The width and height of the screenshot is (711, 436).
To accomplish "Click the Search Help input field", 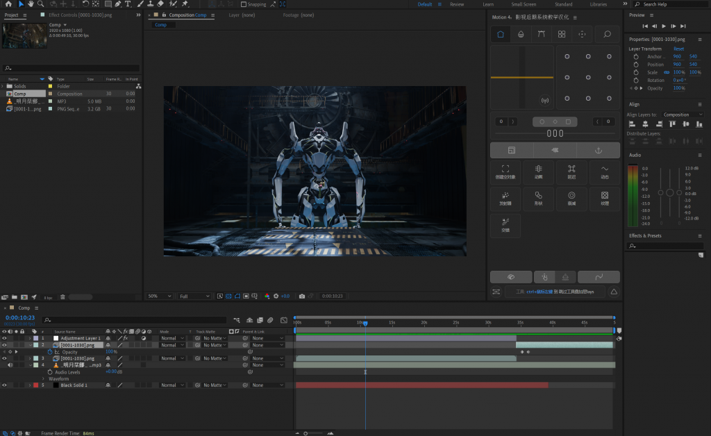I will click(x=672, y=4).
